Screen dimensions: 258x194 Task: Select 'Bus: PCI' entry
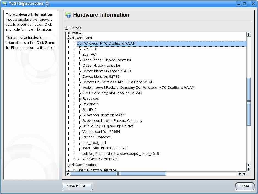pos(89,55)
